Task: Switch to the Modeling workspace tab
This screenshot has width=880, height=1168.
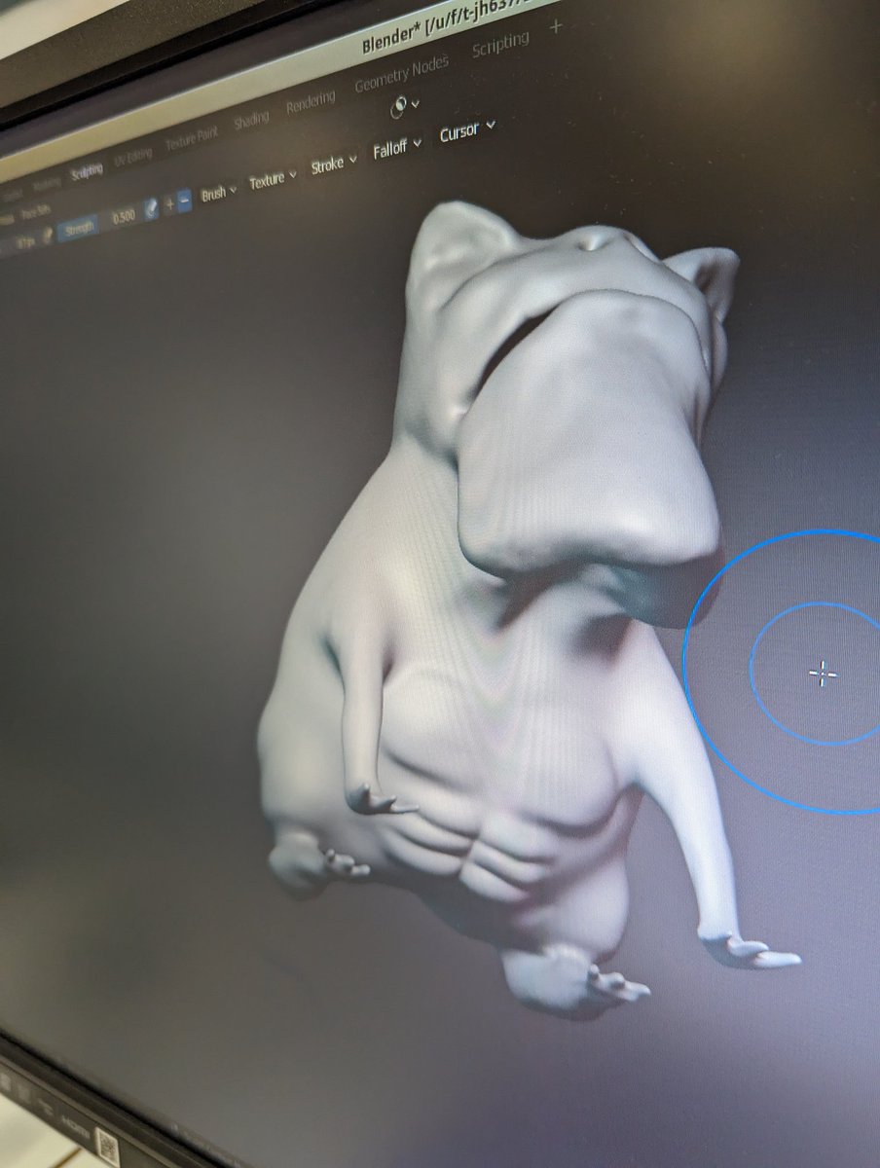Action: coord(47,184)
